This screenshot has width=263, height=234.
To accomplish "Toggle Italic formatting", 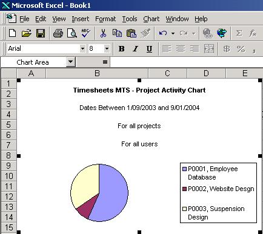I will (135, 48).
